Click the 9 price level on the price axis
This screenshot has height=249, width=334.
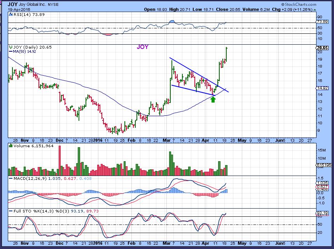(x=319, y=130)
